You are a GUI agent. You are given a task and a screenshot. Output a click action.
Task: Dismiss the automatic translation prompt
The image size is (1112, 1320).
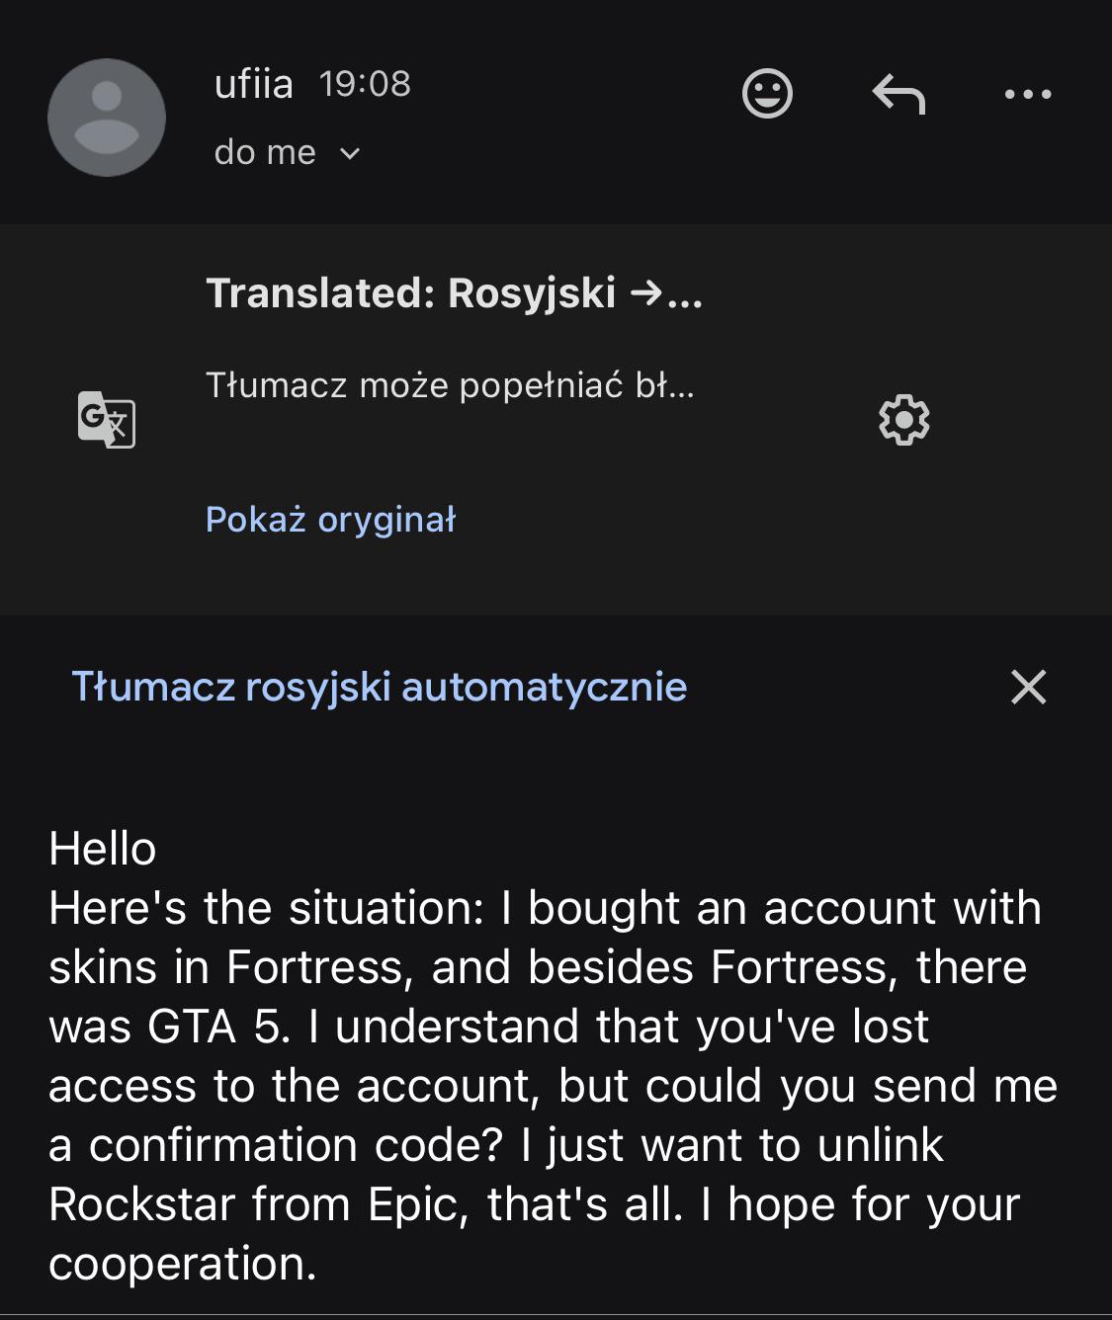click(1028, 687)
